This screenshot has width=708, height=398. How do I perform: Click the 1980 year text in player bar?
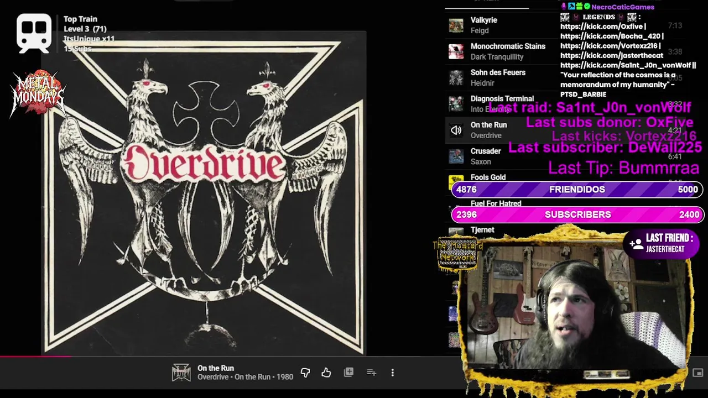point(285,377)
